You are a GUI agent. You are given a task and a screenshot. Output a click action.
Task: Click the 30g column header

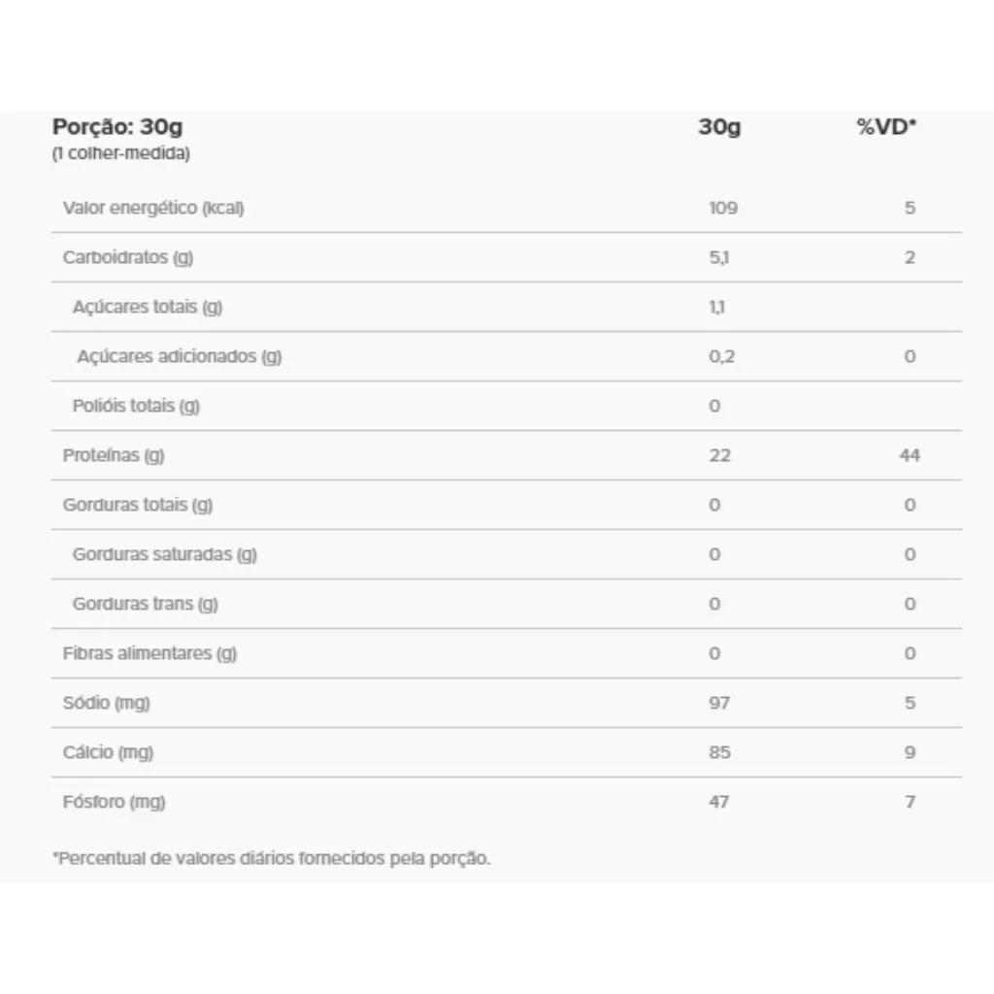719,127
